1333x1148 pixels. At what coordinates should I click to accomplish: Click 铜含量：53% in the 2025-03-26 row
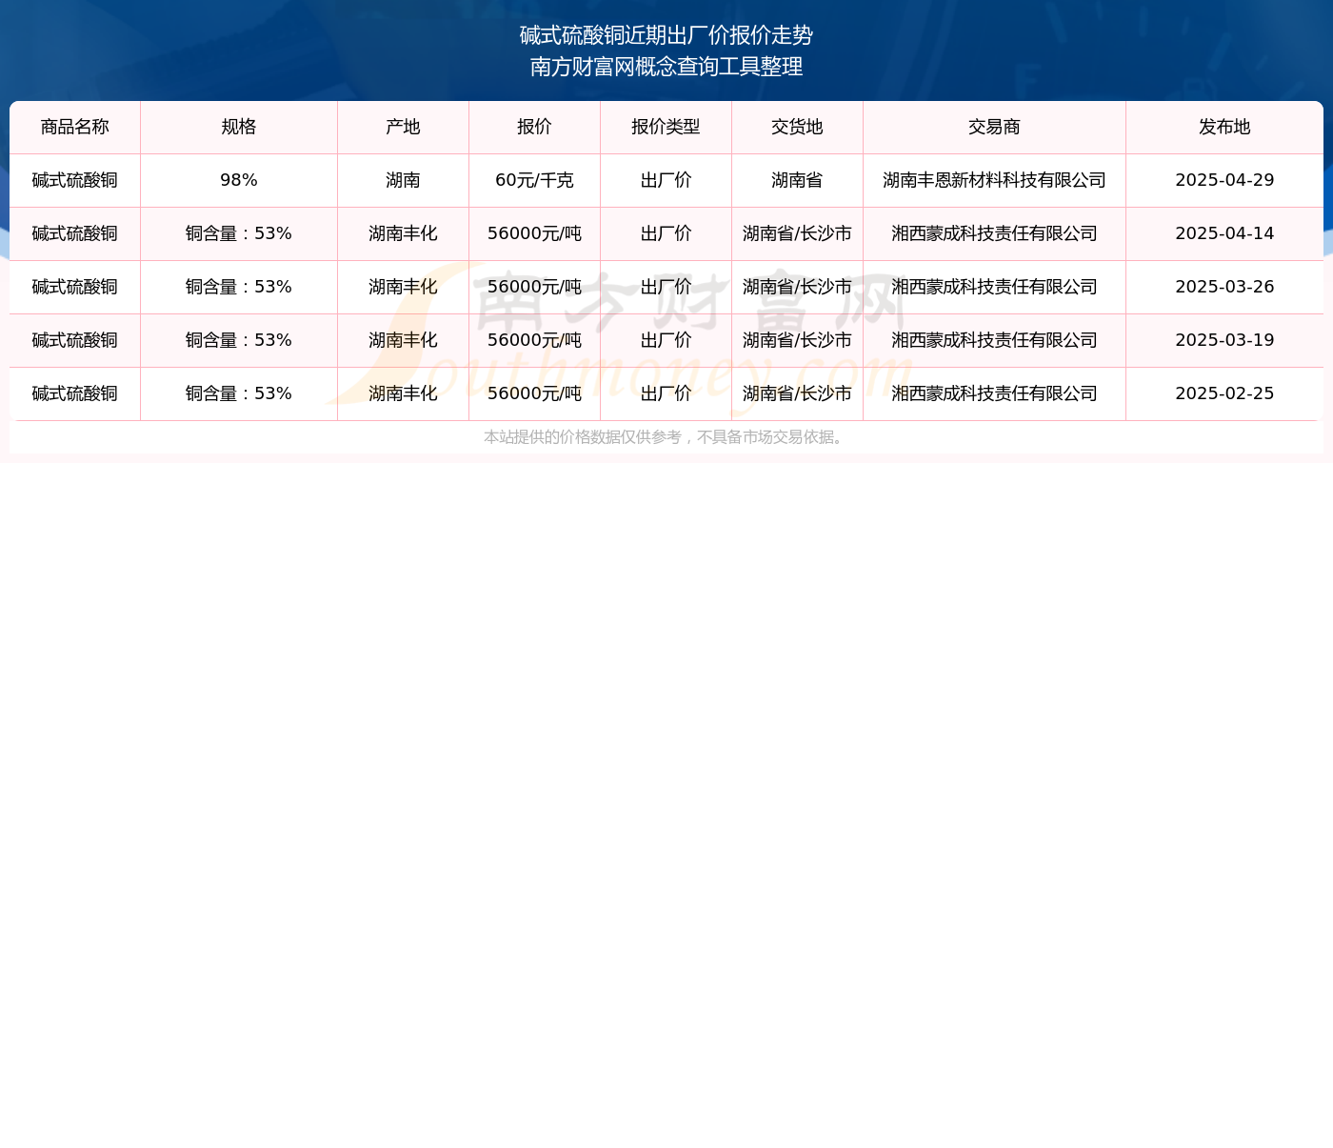point(239,287)
